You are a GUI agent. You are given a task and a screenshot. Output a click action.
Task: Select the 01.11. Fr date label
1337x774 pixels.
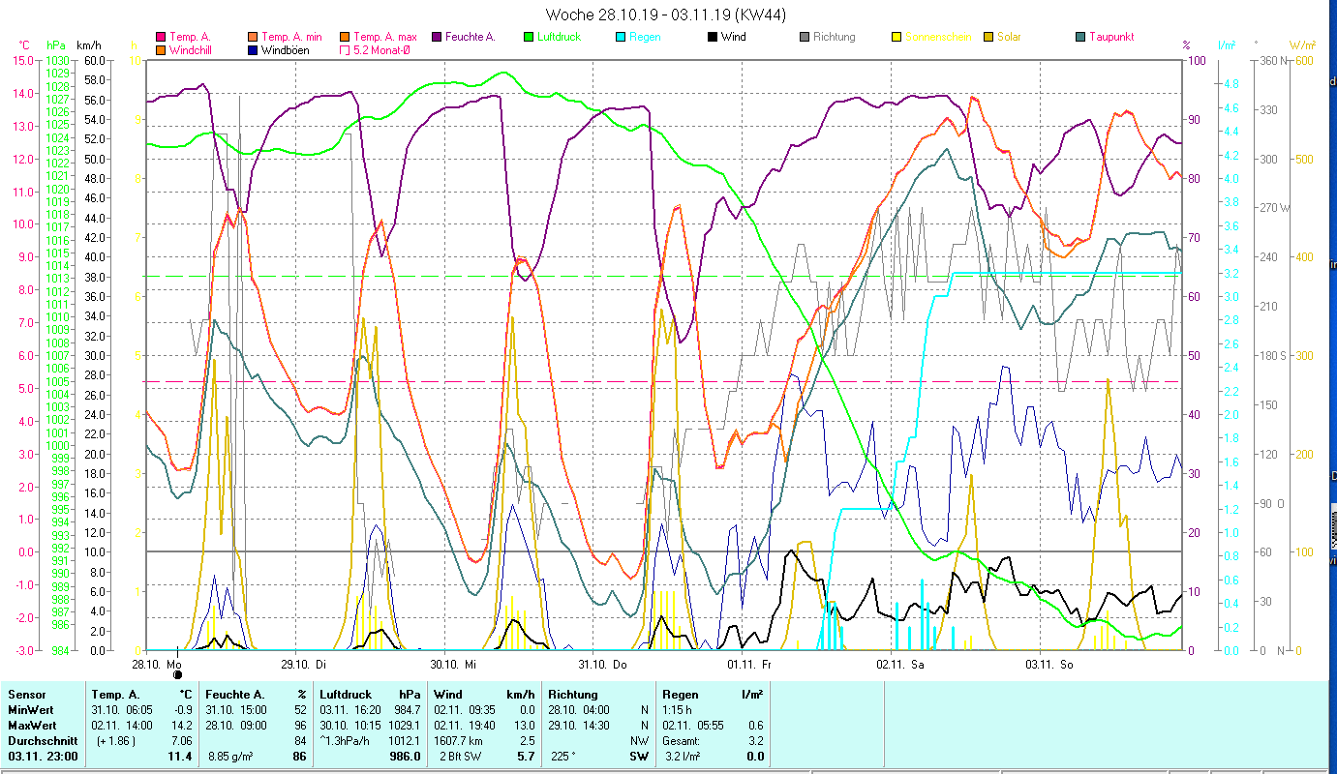[749, 664]
